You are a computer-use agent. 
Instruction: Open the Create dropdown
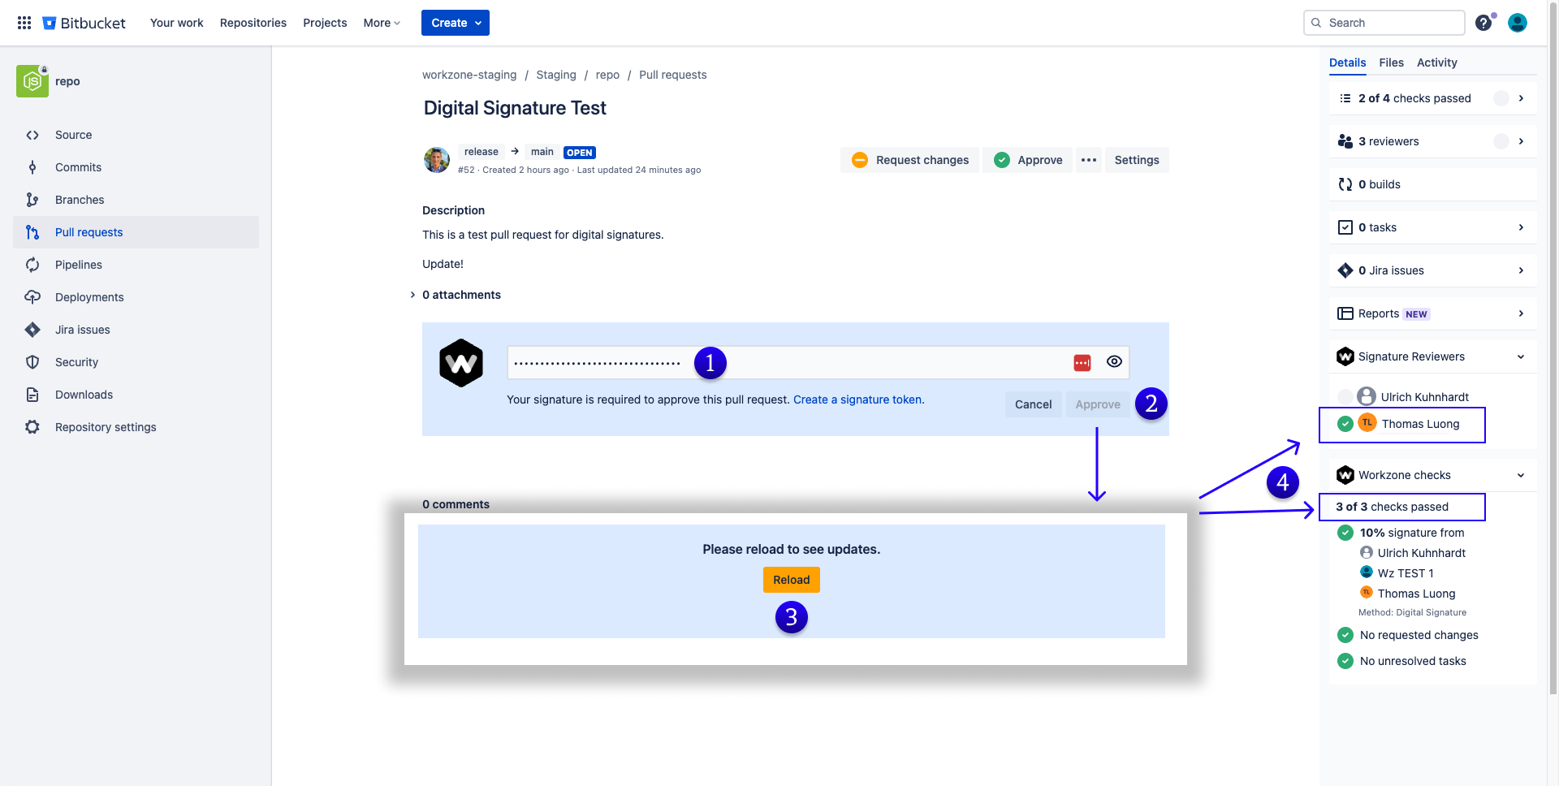point(455,23)
